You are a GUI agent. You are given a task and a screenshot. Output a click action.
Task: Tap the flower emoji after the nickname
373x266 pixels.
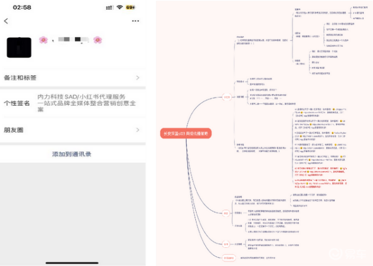[x=98, y=40]
